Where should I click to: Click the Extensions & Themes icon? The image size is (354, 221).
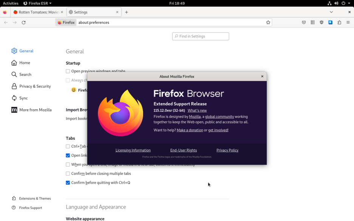(14, 198)
